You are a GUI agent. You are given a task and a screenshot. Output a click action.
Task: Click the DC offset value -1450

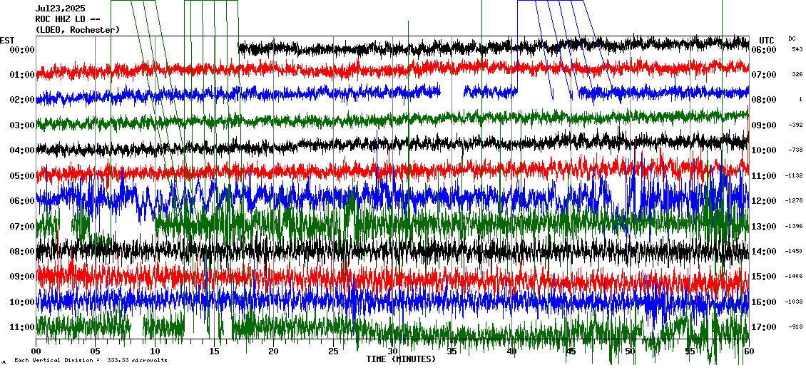coord(793,252)
